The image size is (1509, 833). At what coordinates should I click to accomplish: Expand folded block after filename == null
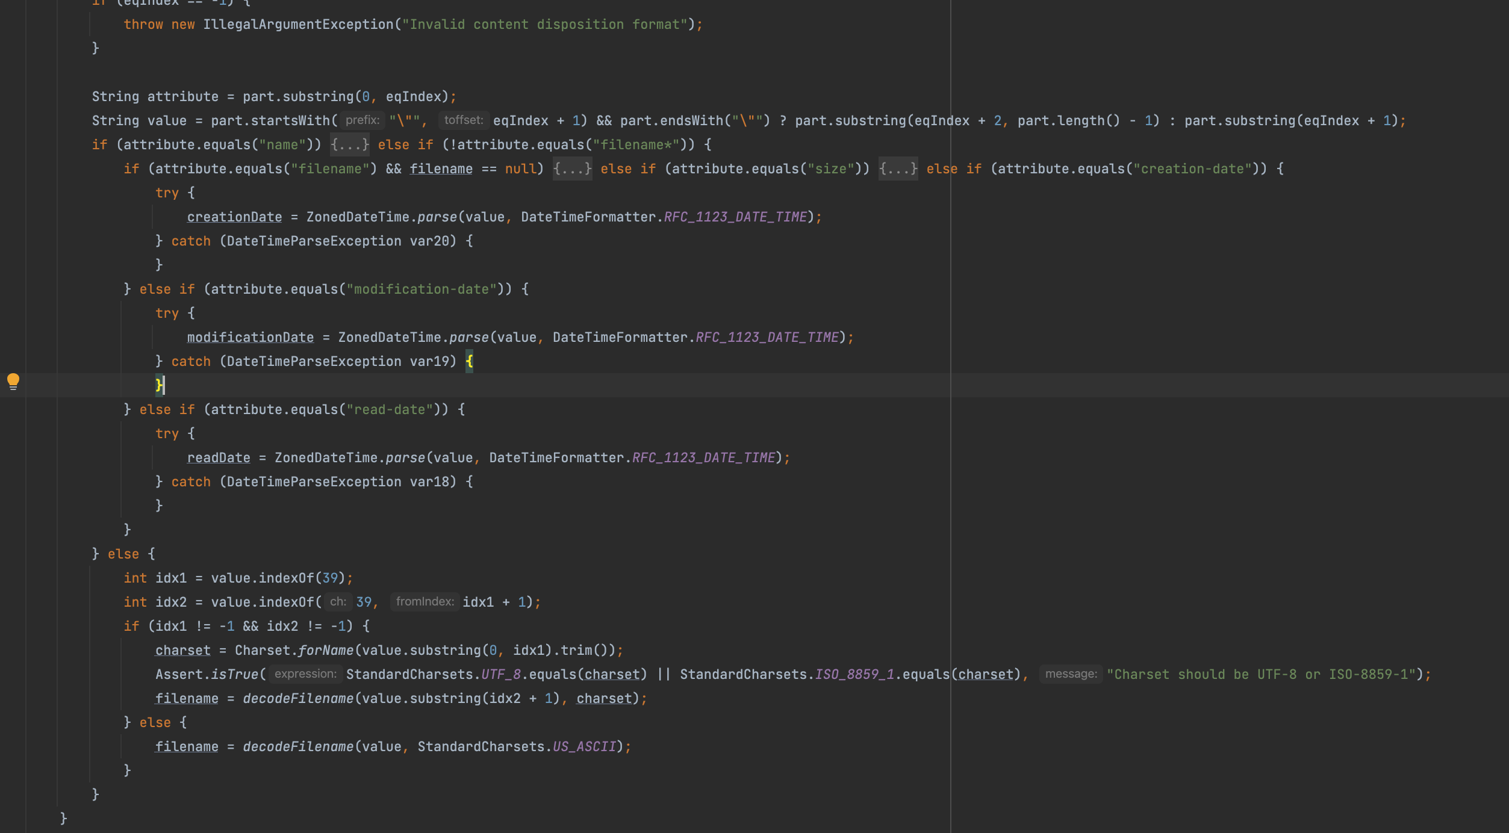572,169
